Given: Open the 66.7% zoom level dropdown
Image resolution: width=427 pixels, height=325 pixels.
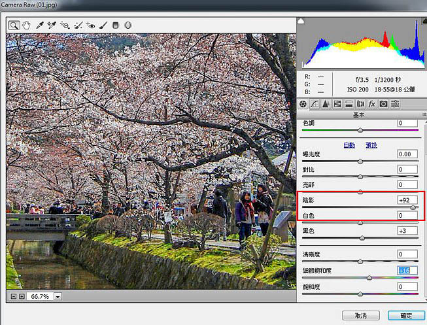Looking at the screenshot, I should [x=58, y=297].
